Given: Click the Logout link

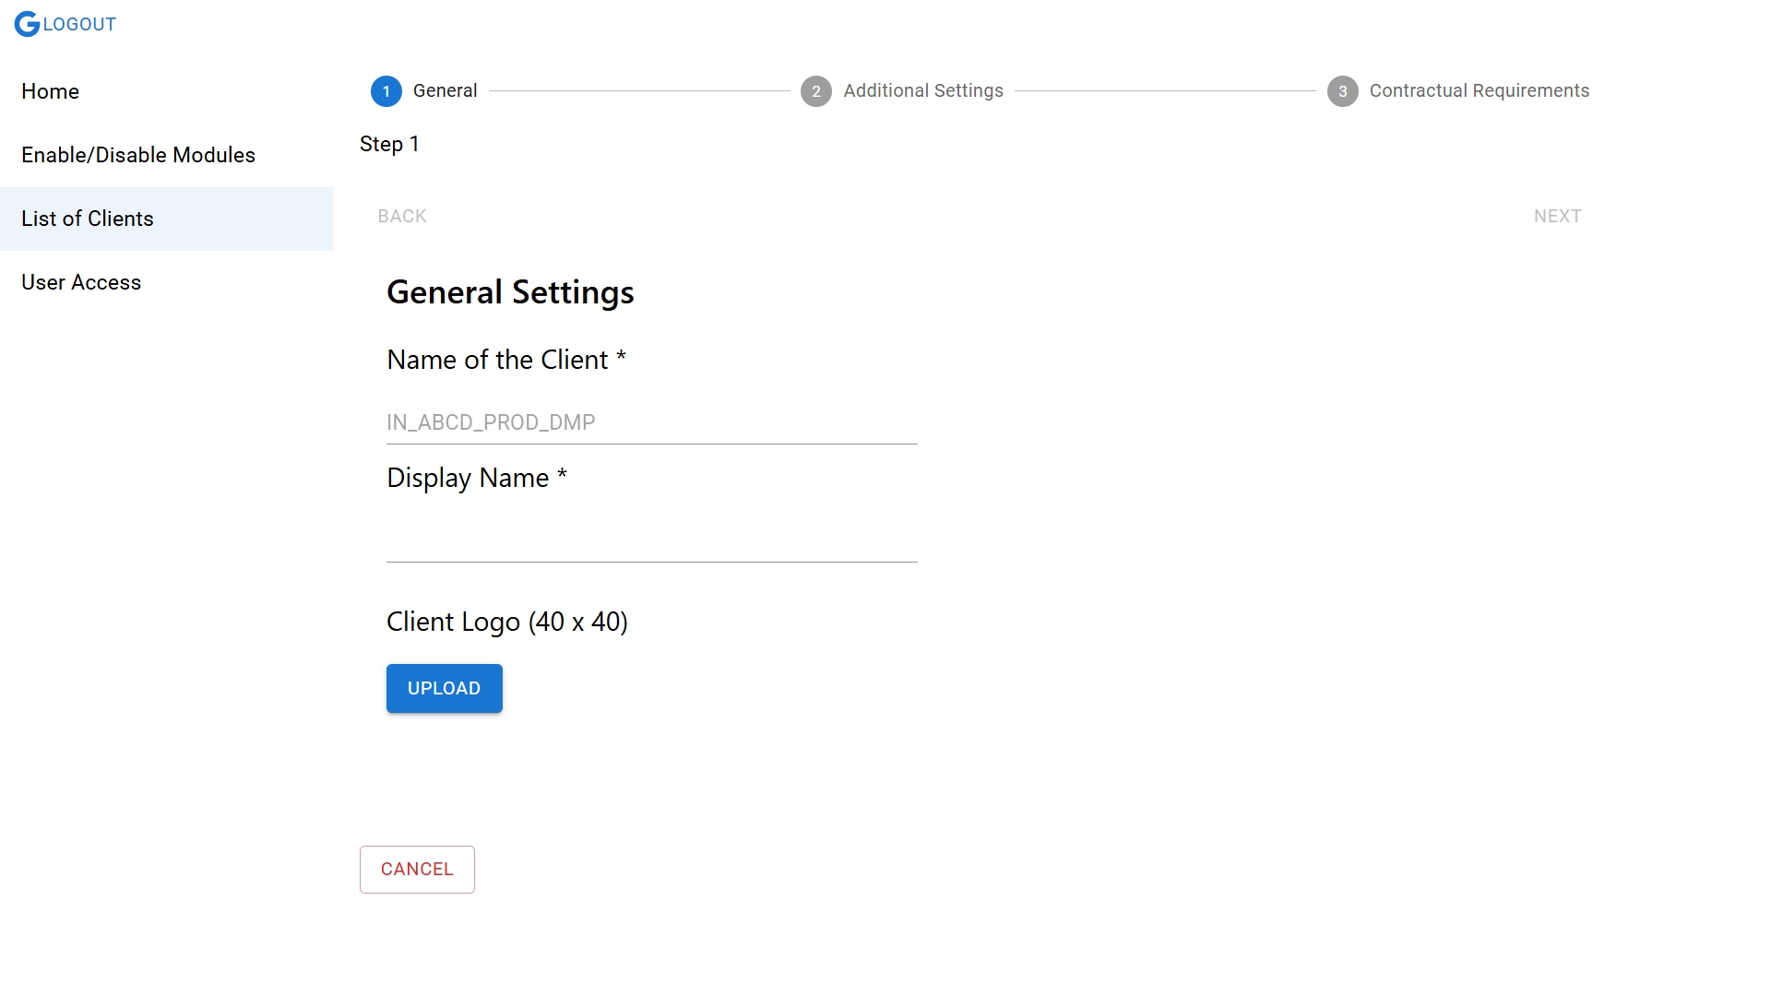Looking at the screenshot, I should coord(79,25).
